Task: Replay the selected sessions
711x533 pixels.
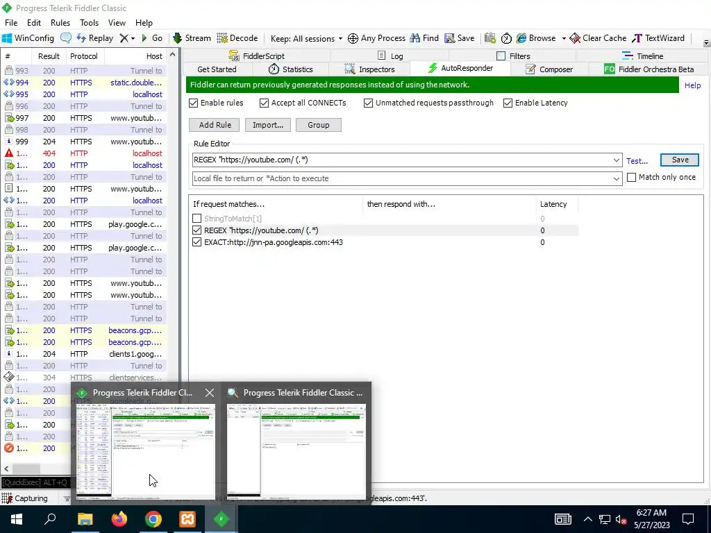Action: coord(94,38)
